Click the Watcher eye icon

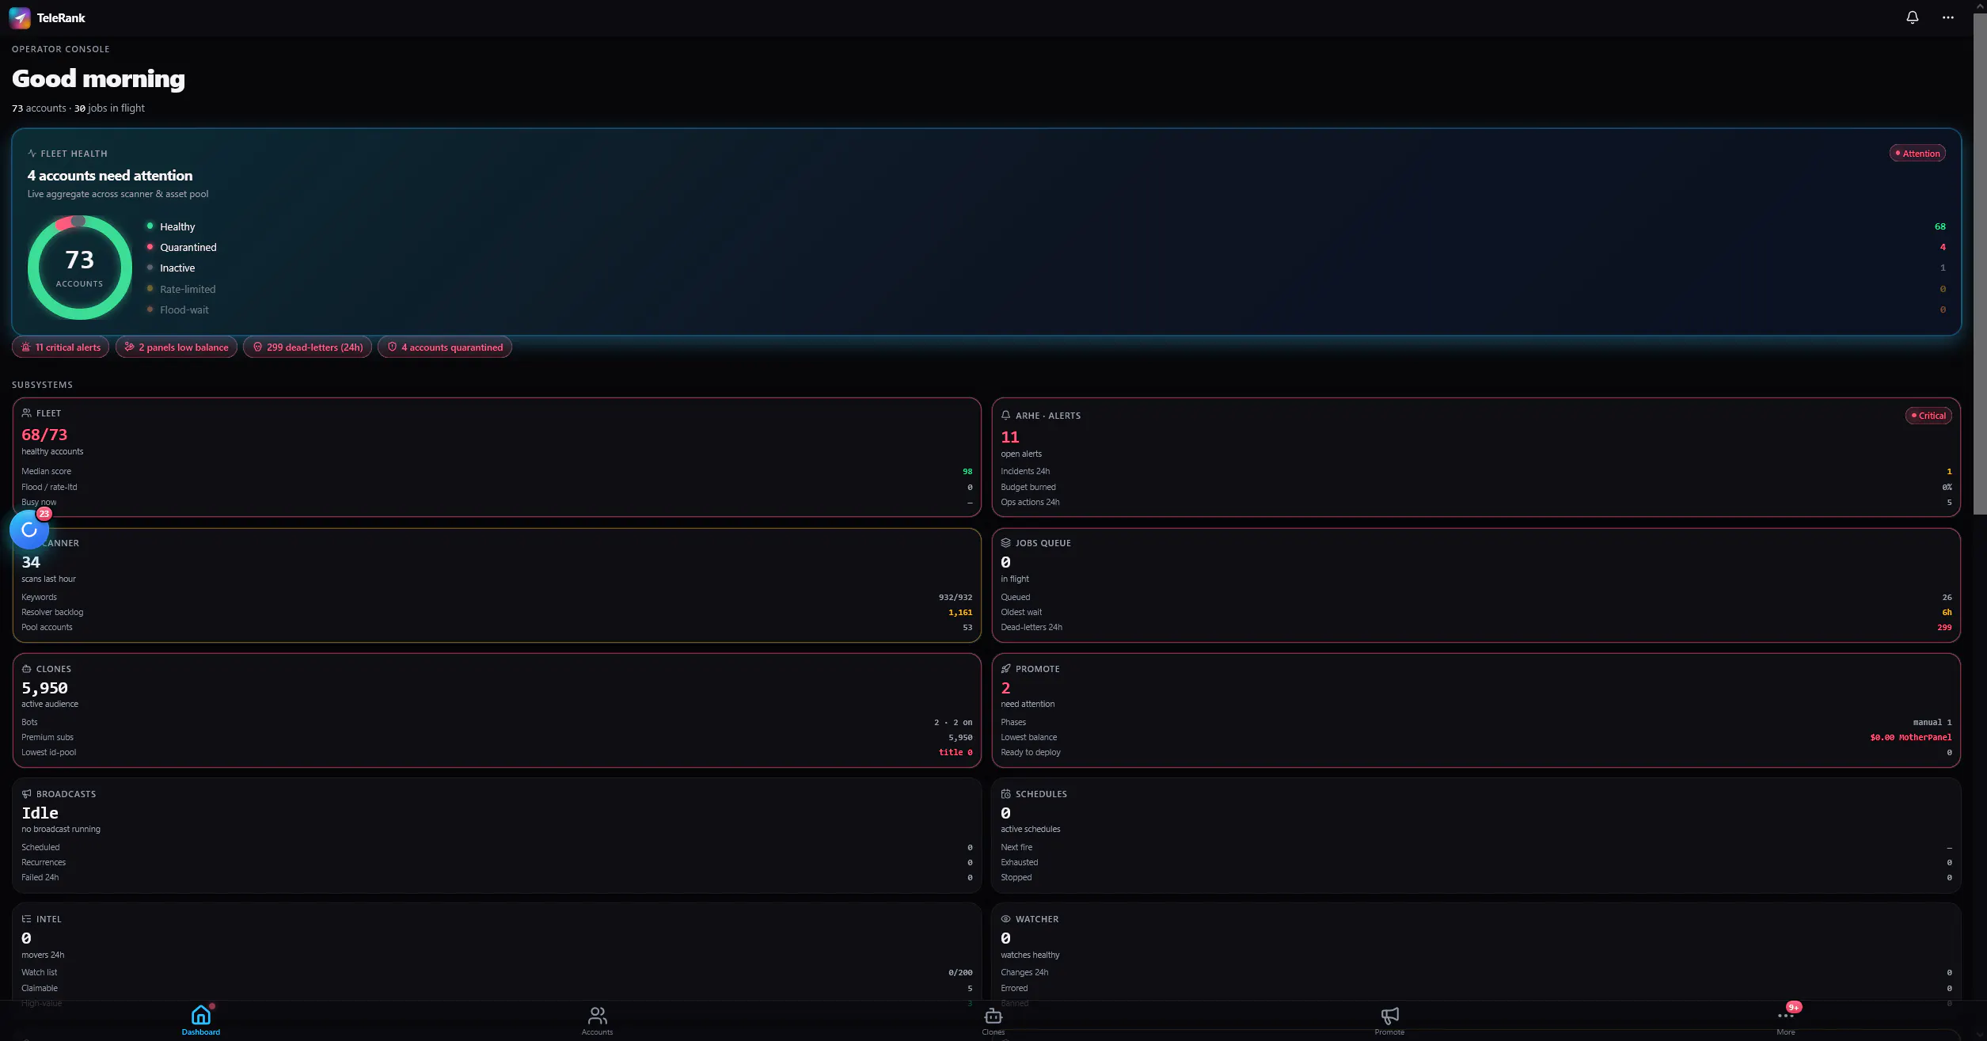[x=1006, y=919]
